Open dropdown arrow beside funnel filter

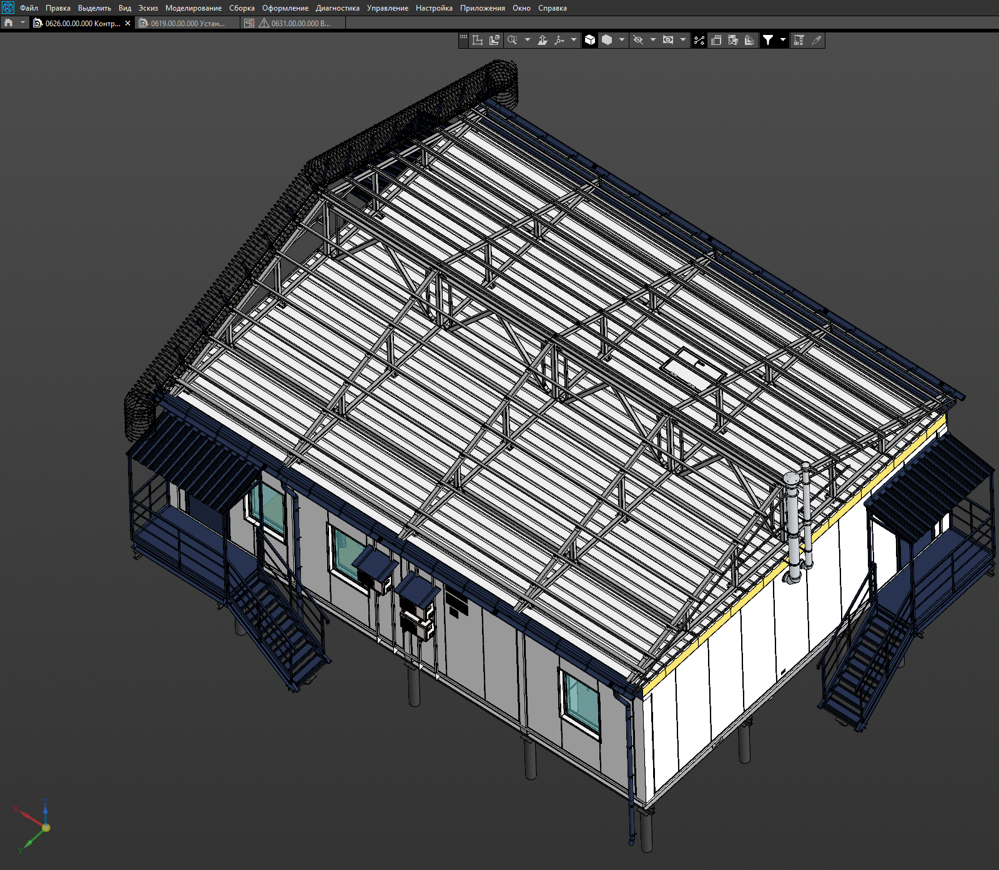click(x=783, y=40)
